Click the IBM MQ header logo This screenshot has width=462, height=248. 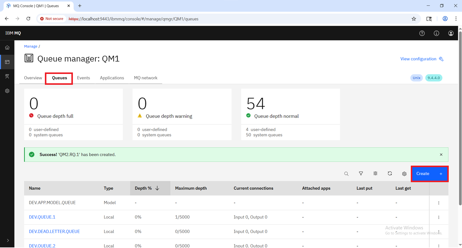tap(13, 33)
